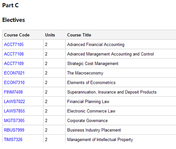Open the FINM7408 course link
Screen dimensions: 176x149
(x=13, y=92)
